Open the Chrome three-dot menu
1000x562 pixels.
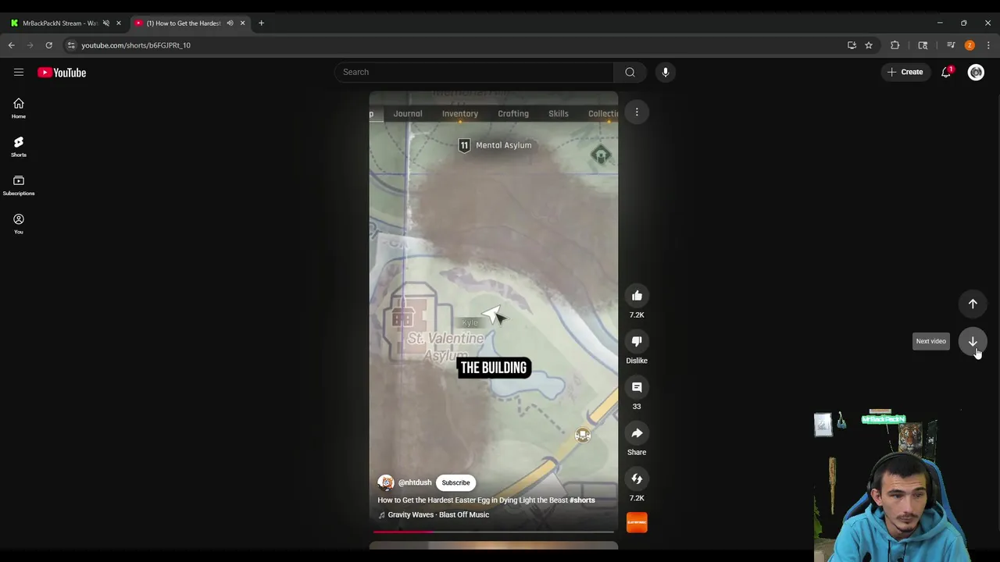[988, 45]
